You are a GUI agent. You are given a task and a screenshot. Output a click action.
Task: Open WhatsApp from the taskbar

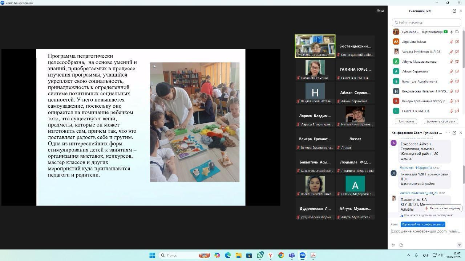[260, 255]
